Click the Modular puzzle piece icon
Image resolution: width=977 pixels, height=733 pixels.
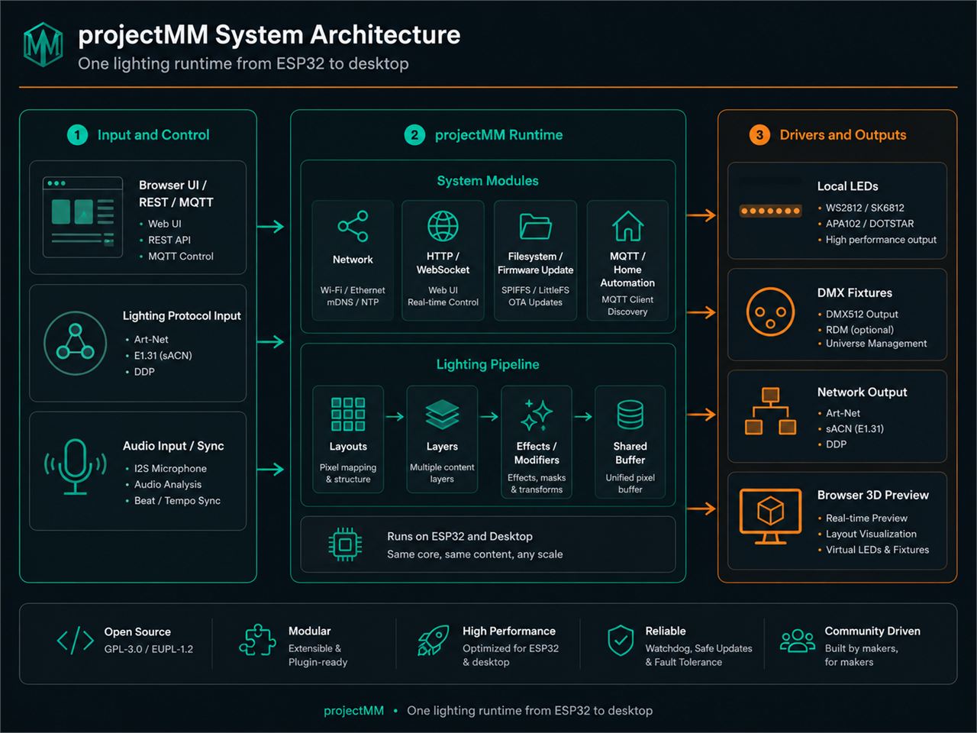tap(258, 641)
